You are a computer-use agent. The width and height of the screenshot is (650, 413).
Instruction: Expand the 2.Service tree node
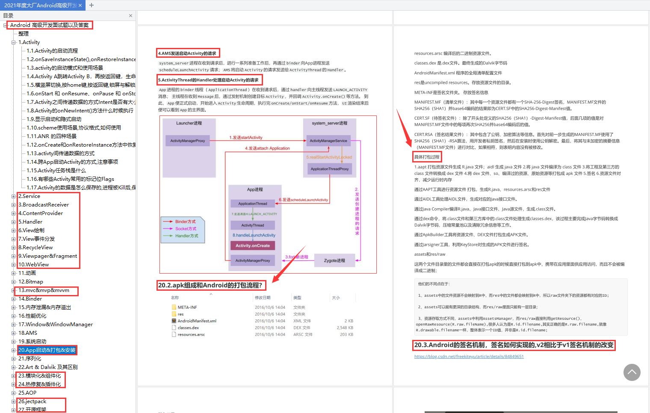click(x=14, y=196)
